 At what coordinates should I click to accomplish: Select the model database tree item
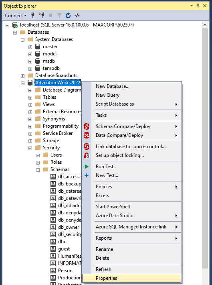(x=50, y=54)
